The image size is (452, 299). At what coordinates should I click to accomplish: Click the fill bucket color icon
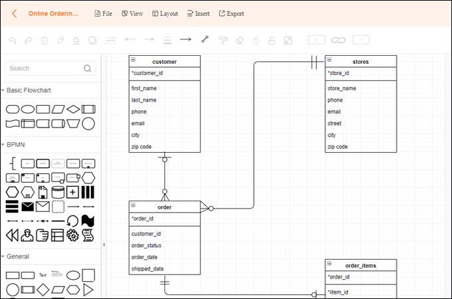click(x=76, y=41)
